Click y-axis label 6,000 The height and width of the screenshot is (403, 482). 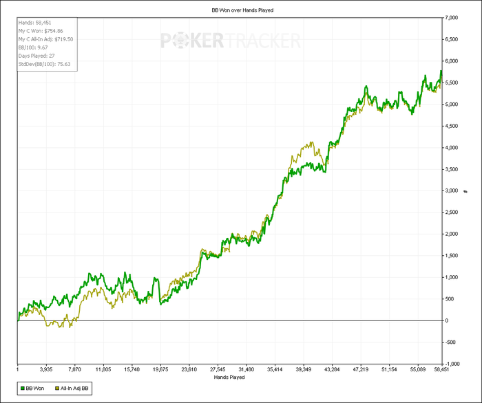[x=452, y=61]
